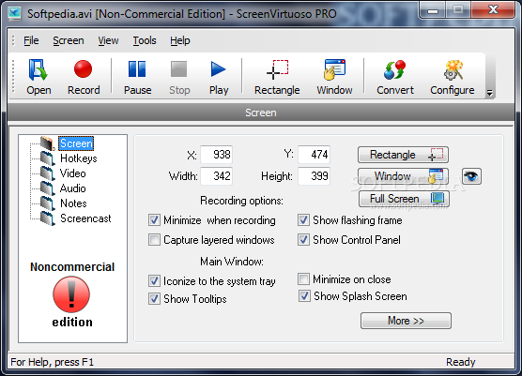Open the Audio settings page
Screen dimensions: 522x376
point(73,188)
